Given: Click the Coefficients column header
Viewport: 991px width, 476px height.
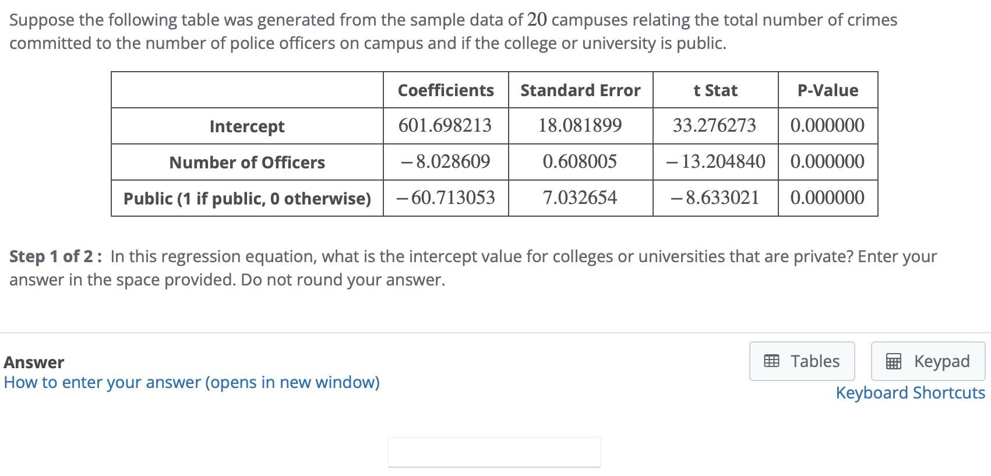Looking at the screenshot, I should point(445,90).
